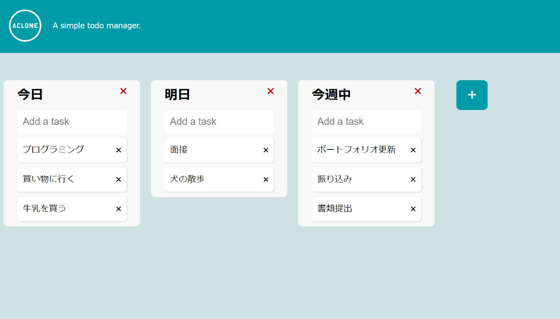Delete the 犬の散歩 task

pyautogui.click(x=266, y=180)
